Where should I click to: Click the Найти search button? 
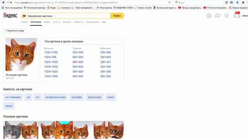(117, 16)
